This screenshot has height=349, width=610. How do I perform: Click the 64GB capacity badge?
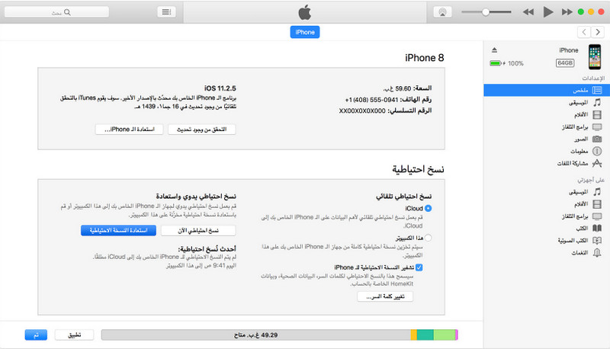565,63
